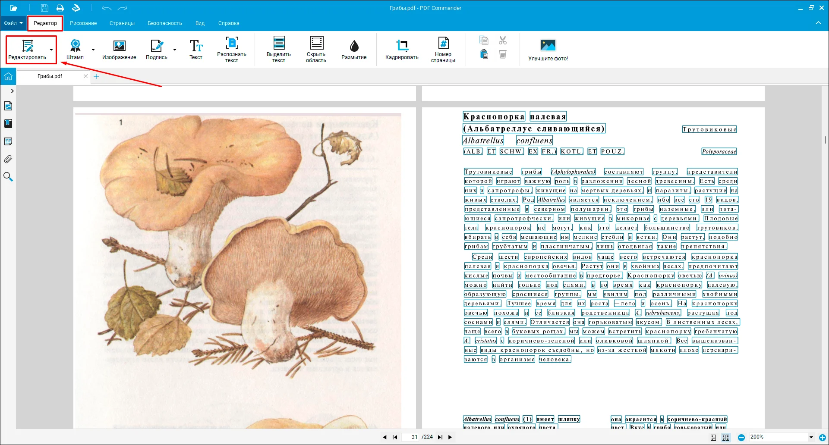Viewport: 829px width, 445px height.
Task: Go to next page arrow
Action: coord(450,437)
